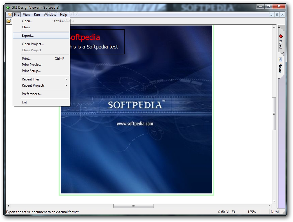Click the status text 'Export the active document'
293x222 pixels.
pos(42,212)
